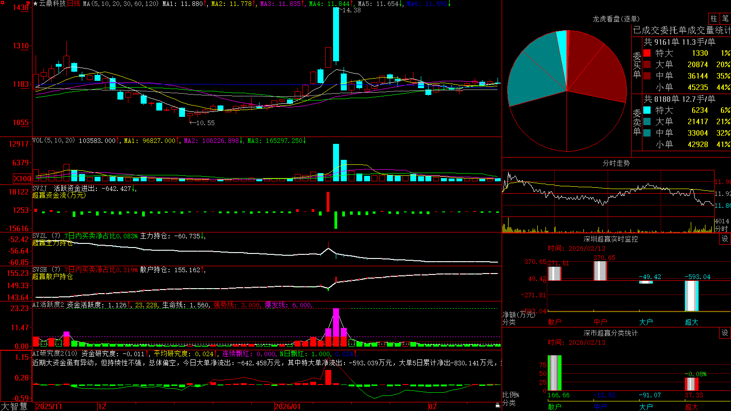Image resolution: width=731 pixels, height=411 pixels.
Task: Click the red 特大 buy-order color swatch
Action: 647,53
